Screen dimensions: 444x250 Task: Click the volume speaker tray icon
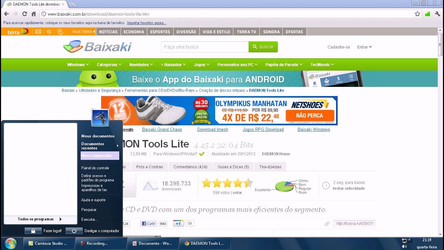click(x=404, y=247)
